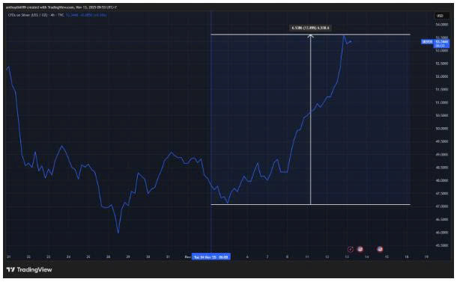Open the US flag event icon near date 15
The width and height of the screenshot is (457, 282).
pyautogui.click(x=380, y=249)
